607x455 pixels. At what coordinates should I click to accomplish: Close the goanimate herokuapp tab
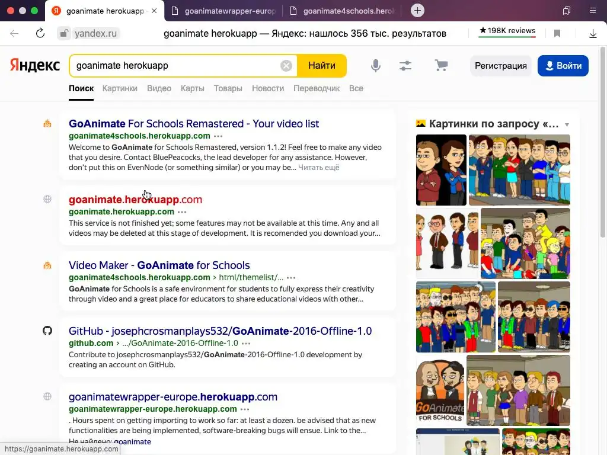point(154,11)
